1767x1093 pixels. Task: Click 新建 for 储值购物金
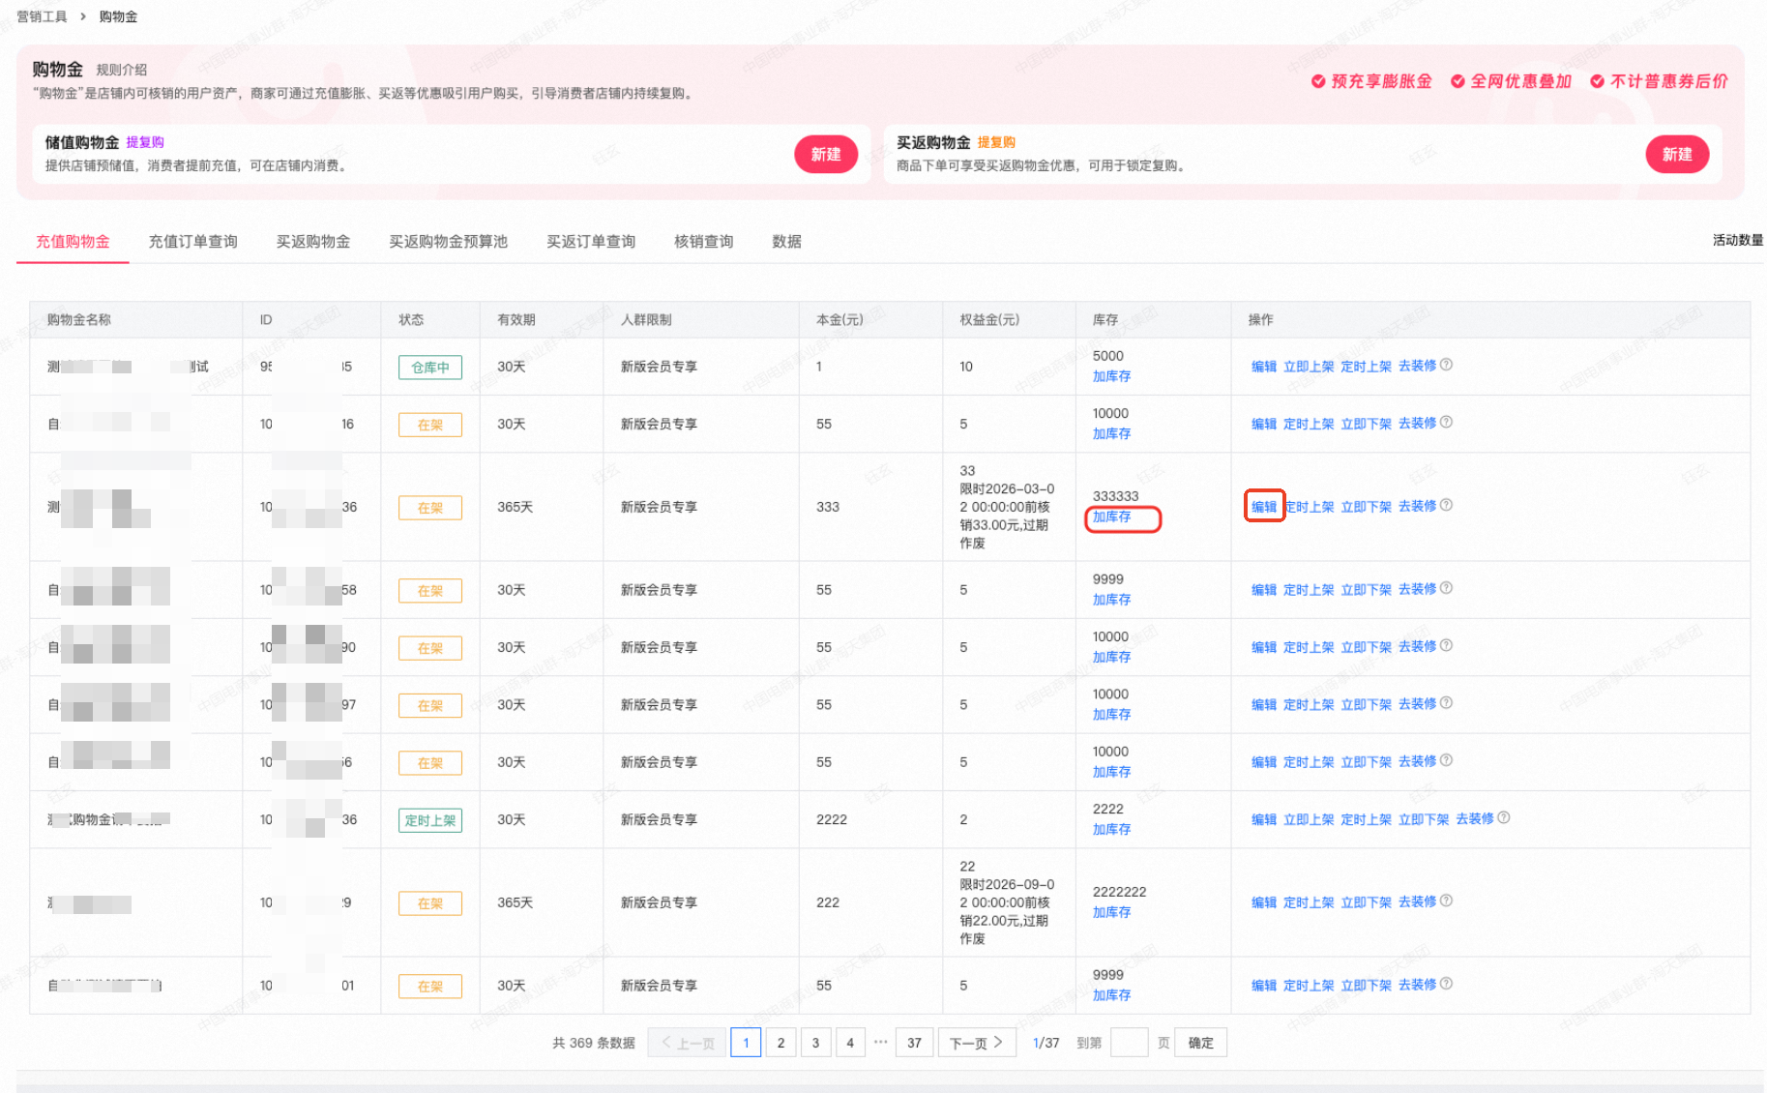(826, 155)
